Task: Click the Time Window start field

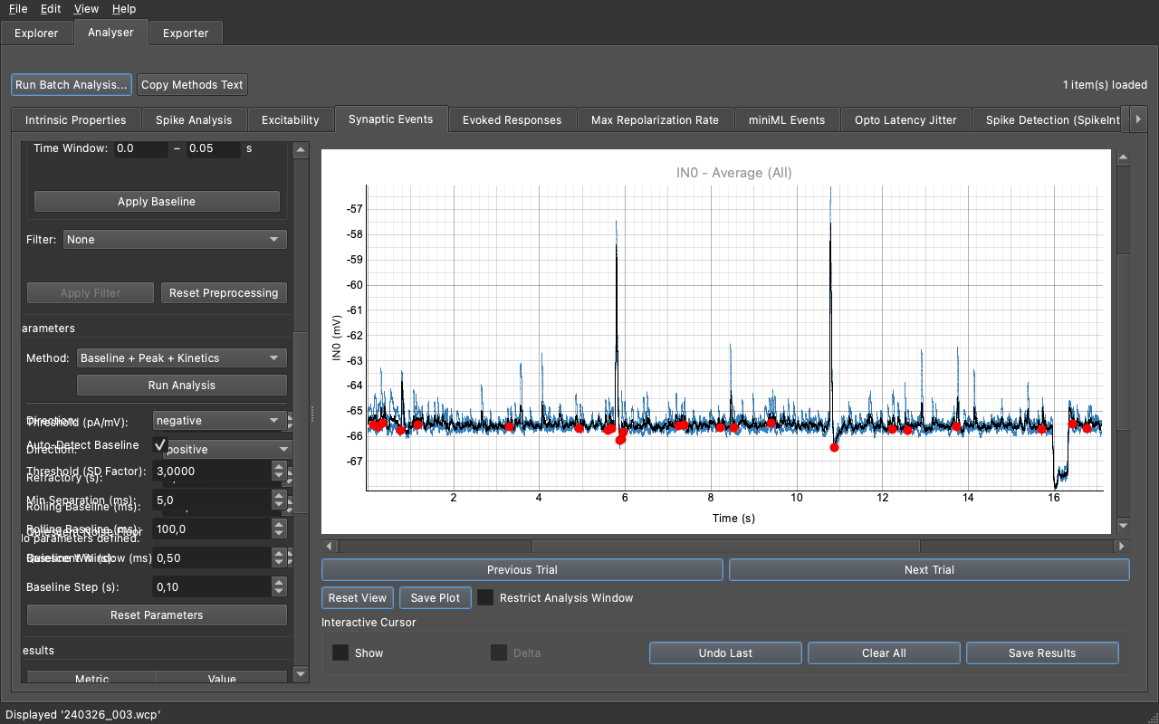Action: tap(140, 148)
